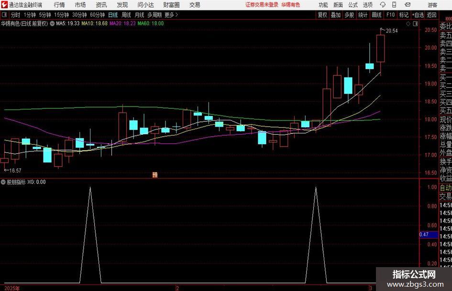Open the 功能 menu
This screenshot has width=452, height=291.
[x=323, y=5]
